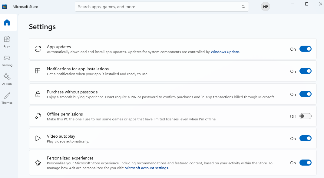Open the Windows Update link
Viewport: 324px width, 178px height.
[225, 52]
